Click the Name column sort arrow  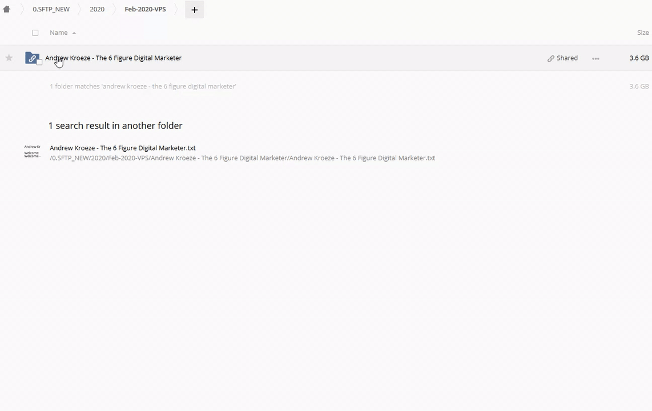pyautogui.click(x=74, y=33)
